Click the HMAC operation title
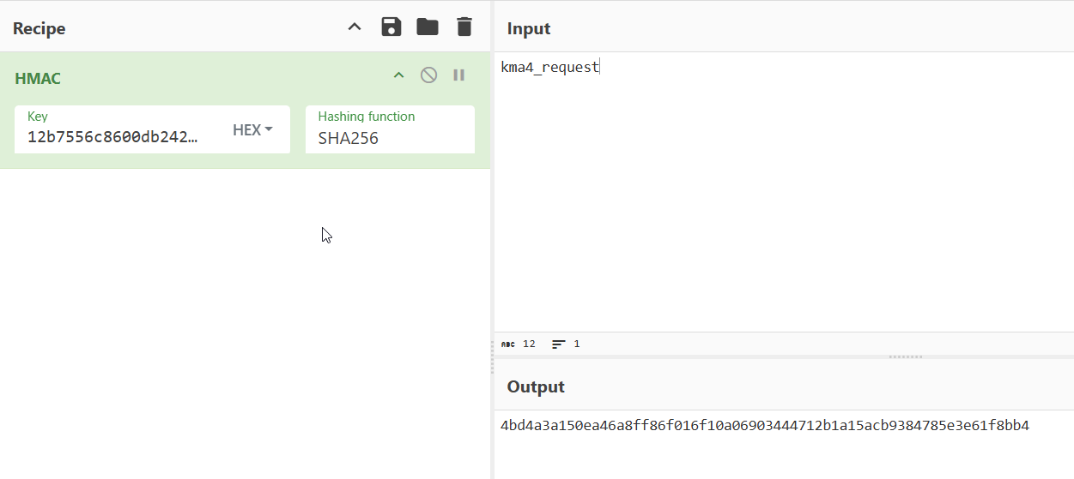This screenshot has height=479, width=1074. coord(38,78)
